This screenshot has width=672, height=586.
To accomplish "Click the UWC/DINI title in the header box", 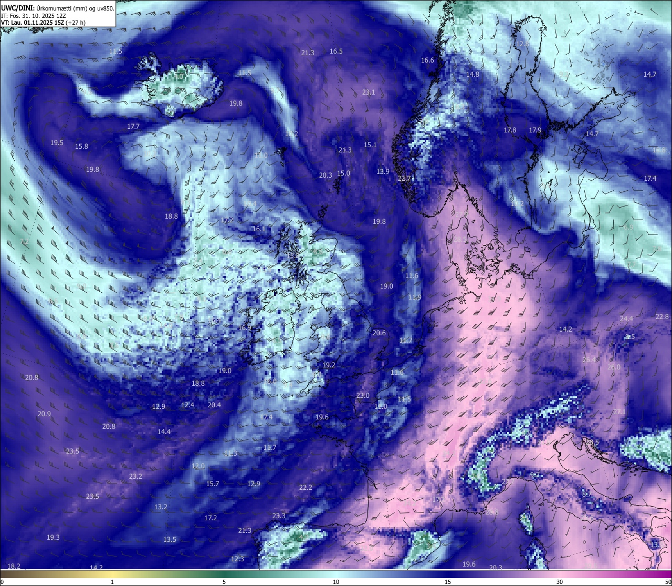I will pyautogui.click(x=18, y=8).
